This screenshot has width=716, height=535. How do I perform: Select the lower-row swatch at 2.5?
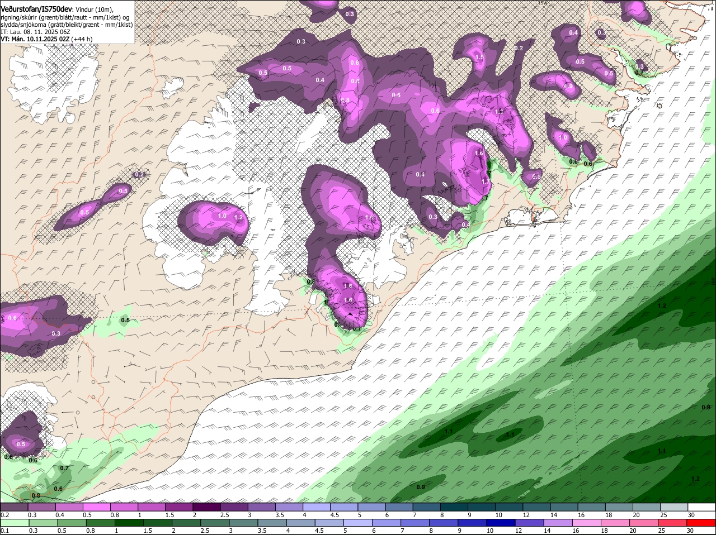click(215, 523)
